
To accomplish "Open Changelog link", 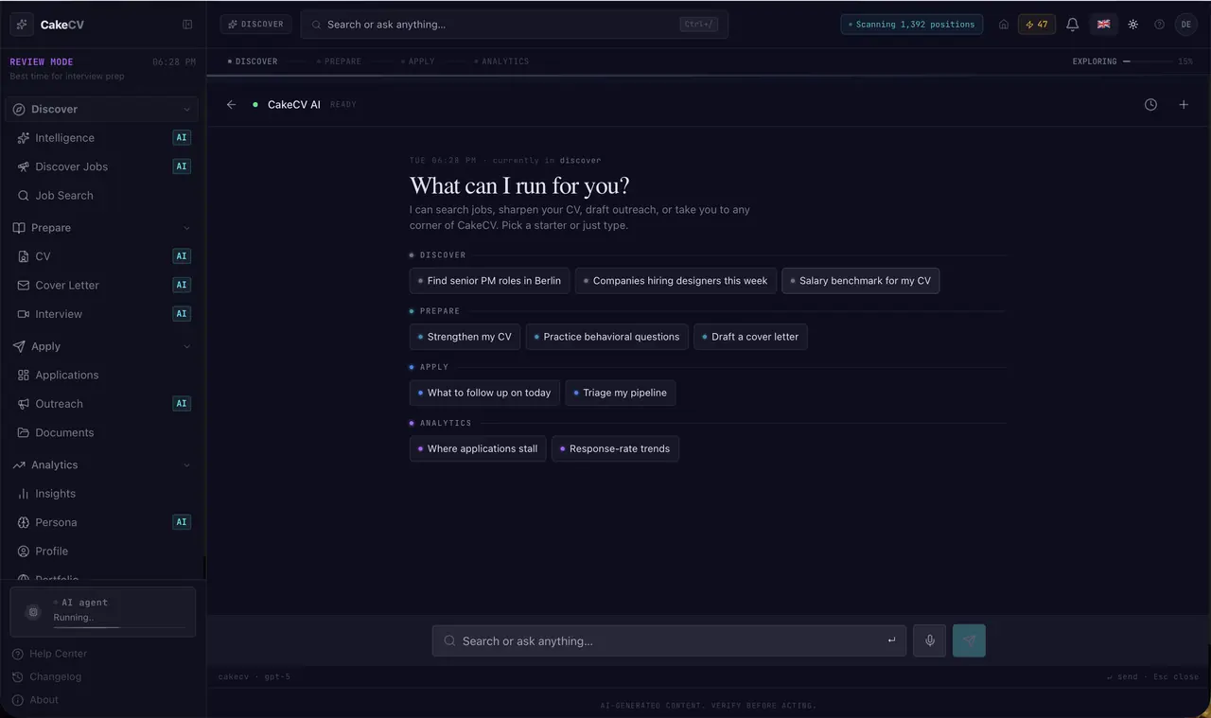I will pos(46,677).
